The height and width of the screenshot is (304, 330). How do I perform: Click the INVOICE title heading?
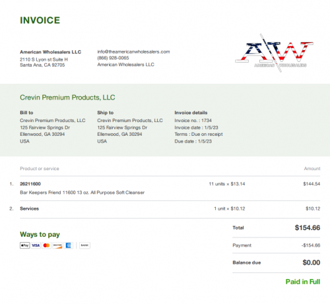point(40,20)
